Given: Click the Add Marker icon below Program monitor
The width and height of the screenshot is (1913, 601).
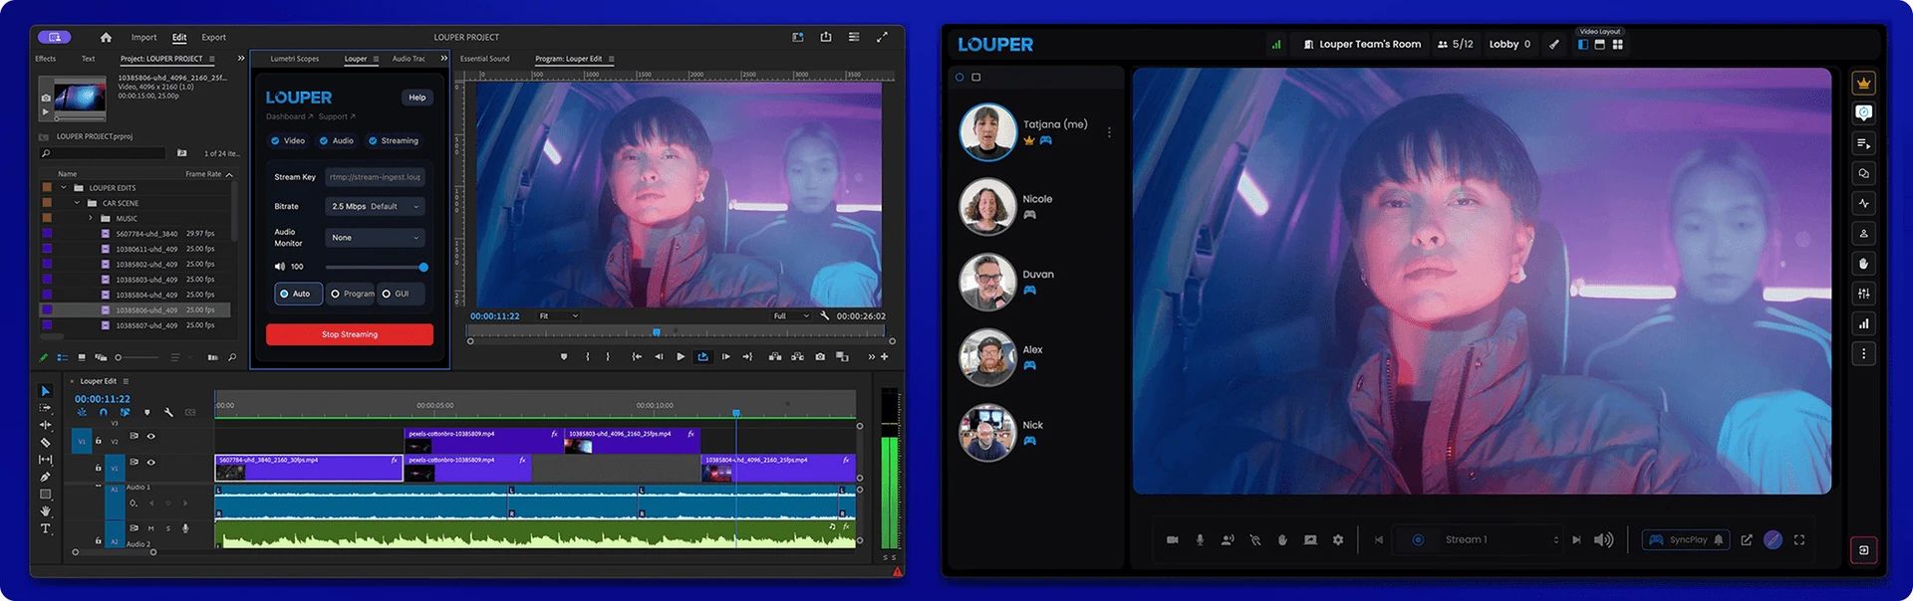Looking at the screenshot, I should (x=564, y=356).
